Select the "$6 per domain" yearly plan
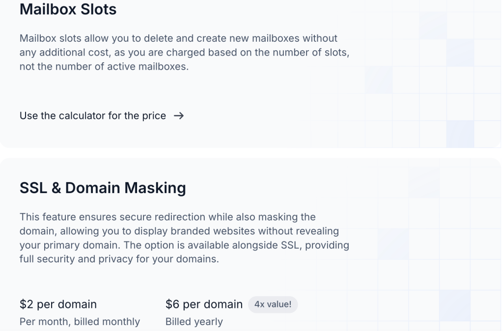Image resolution: width=503 pixels, height=331 pixels. pyautogui.click(x=204, y=304)
